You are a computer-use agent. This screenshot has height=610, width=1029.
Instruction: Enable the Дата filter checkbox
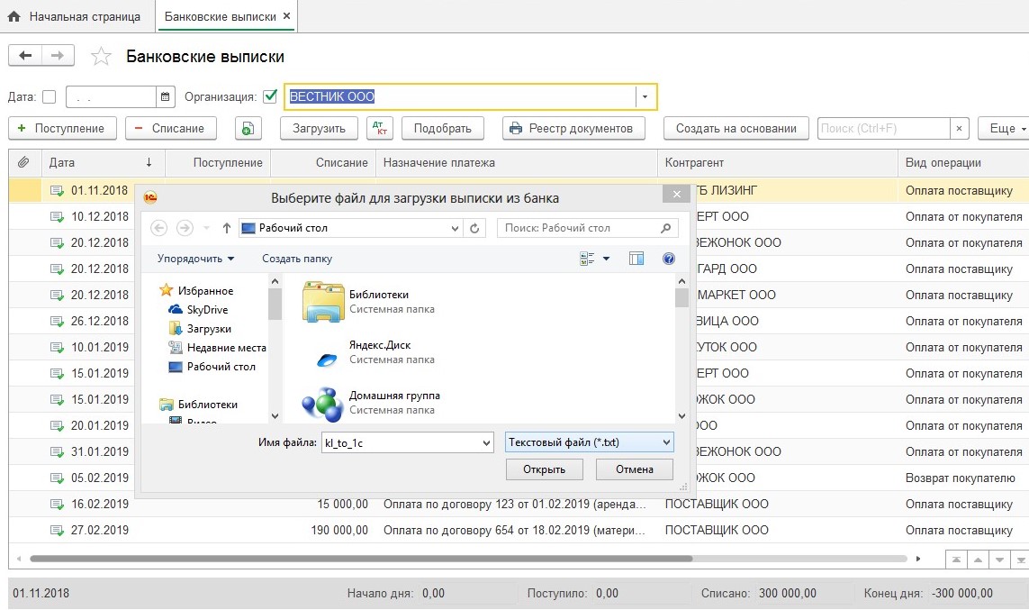click(x=49, y=96)
